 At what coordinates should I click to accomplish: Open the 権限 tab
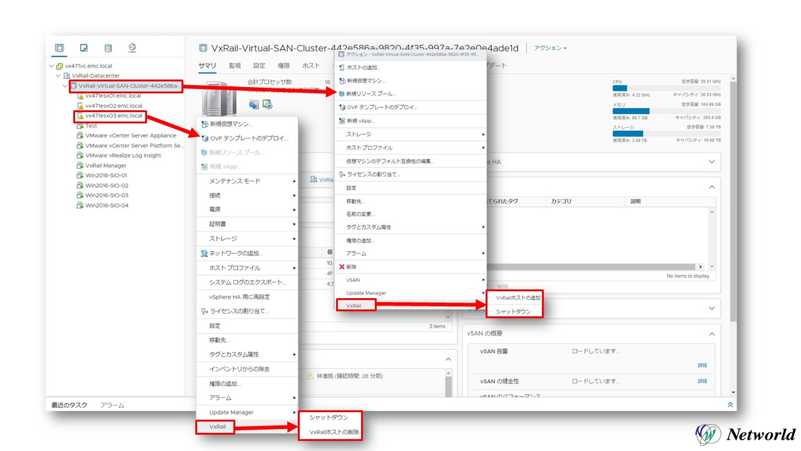pos(283,66)
